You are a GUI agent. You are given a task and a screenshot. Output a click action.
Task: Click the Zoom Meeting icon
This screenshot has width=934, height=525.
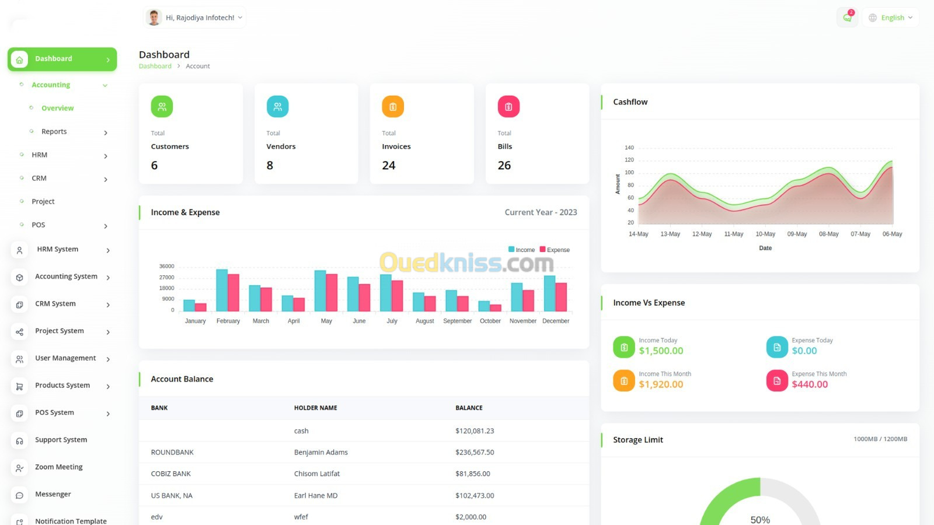pos(19,468)
